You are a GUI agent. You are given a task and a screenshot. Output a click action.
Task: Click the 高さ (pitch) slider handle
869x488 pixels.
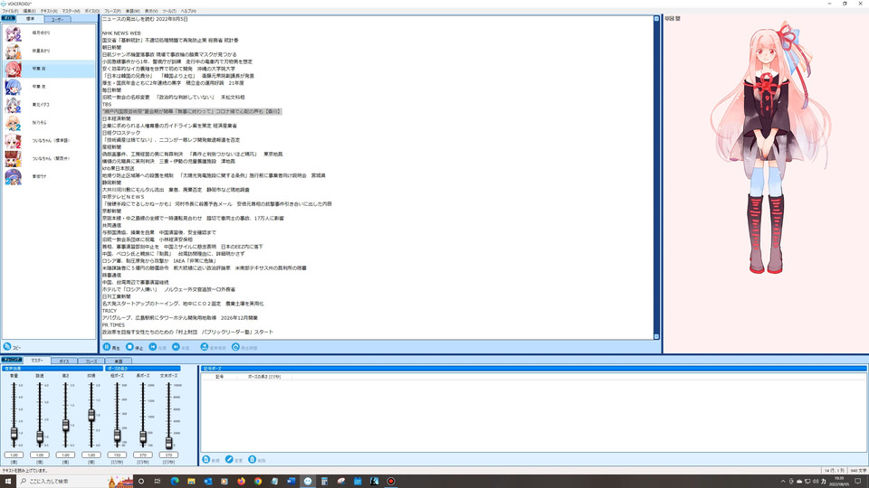click(65, 425)
